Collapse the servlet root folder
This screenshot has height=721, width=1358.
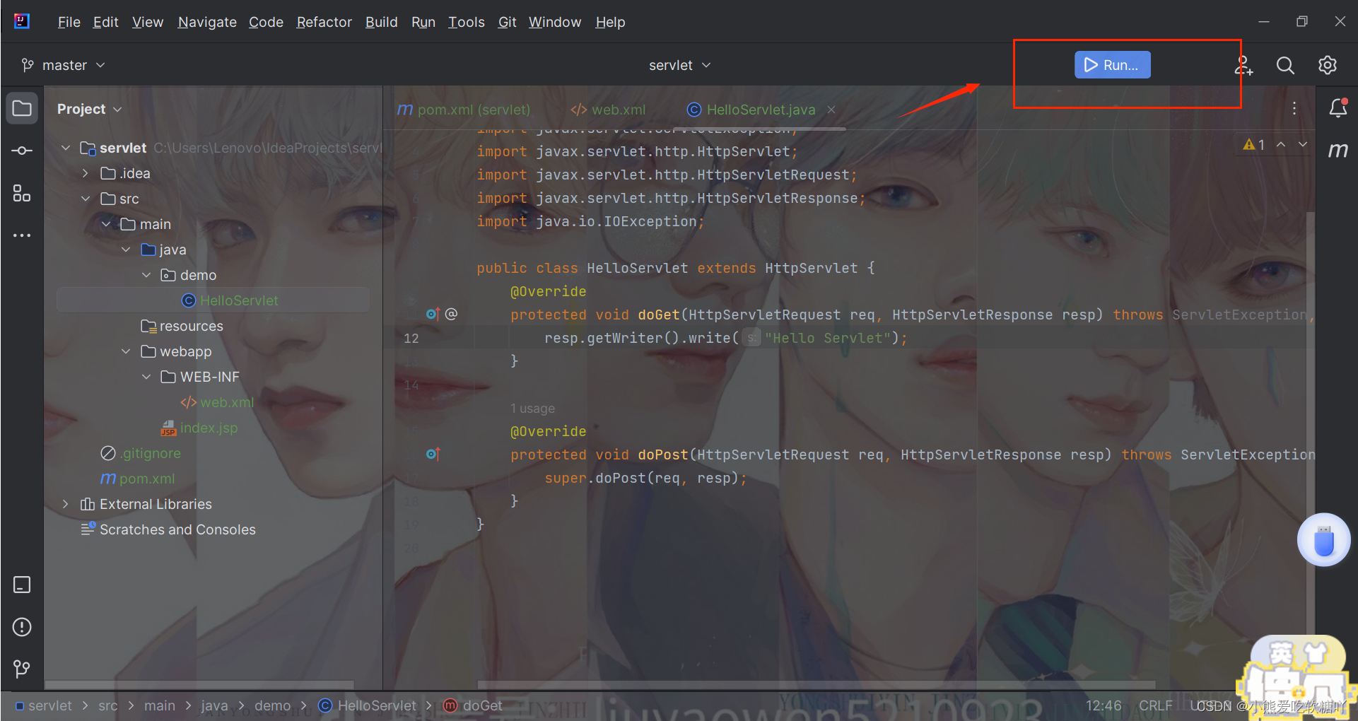pos(66,148)
